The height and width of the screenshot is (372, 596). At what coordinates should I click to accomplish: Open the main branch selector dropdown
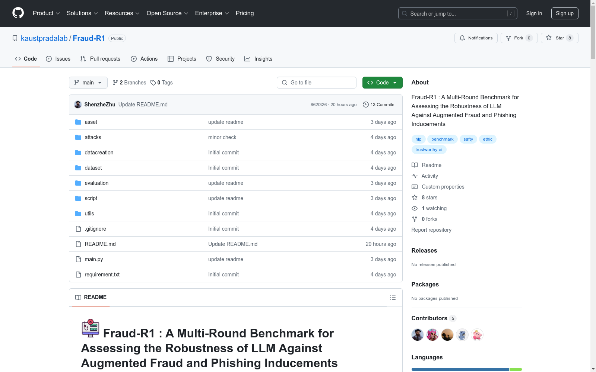coord(88,83)
